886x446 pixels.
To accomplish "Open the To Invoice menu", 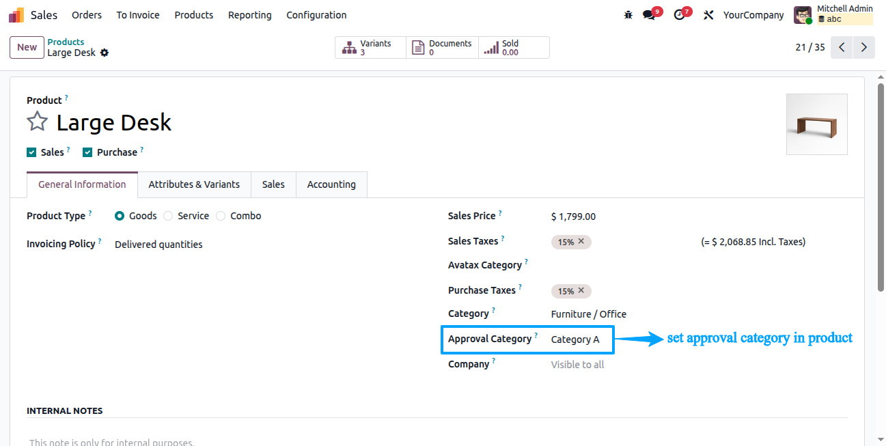I will (x=138, y=15).
